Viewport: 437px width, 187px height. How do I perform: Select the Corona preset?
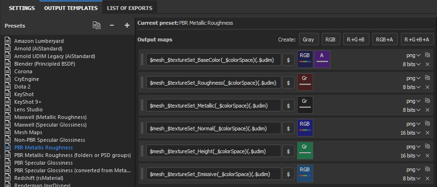coord(23,71)
